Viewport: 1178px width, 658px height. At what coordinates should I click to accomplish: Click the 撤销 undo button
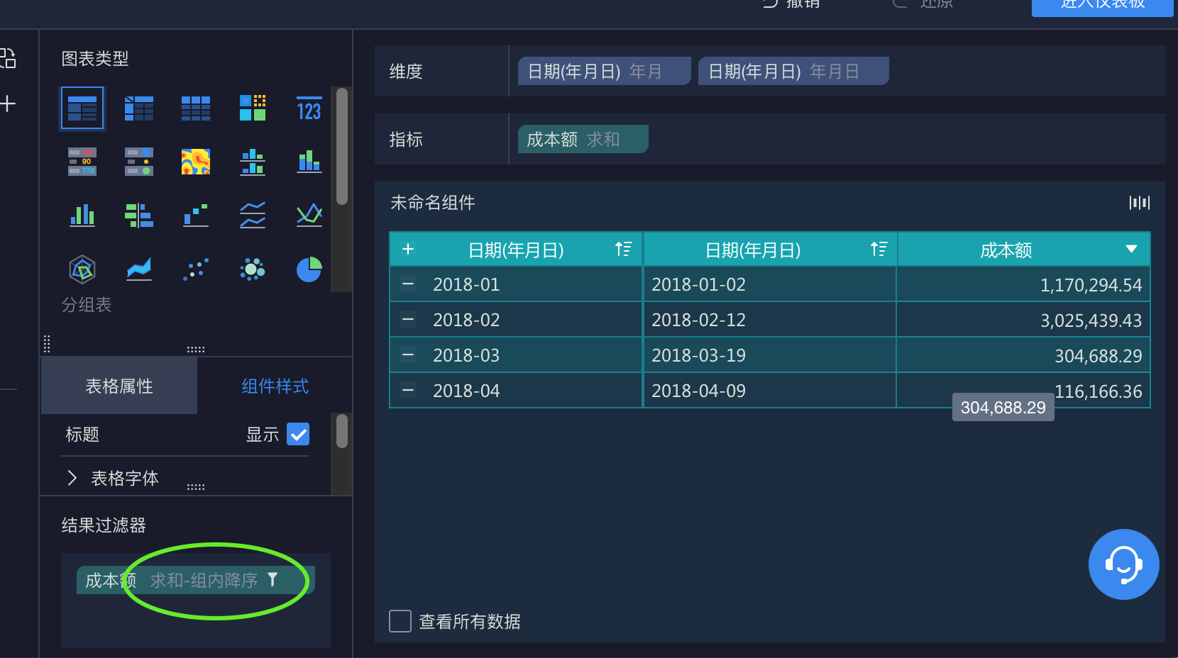791,4
